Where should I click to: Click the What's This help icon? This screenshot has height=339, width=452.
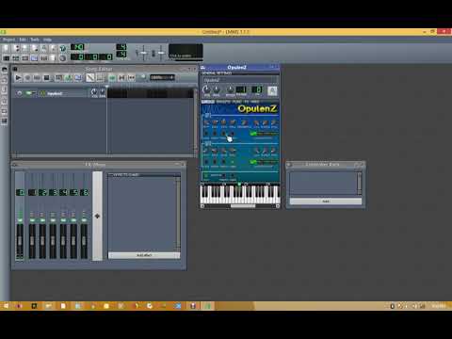[x=63, y=48]
